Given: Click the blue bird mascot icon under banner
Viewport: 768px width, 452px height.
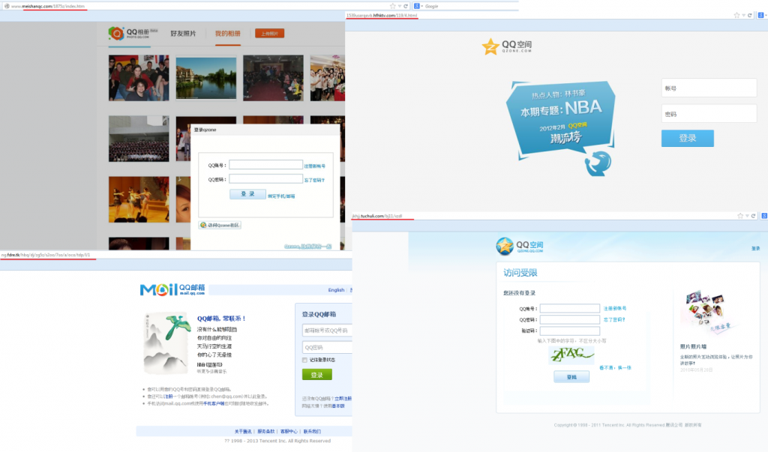Looking at the screenshot, I should pyautogui.click(x=598, y=163).
